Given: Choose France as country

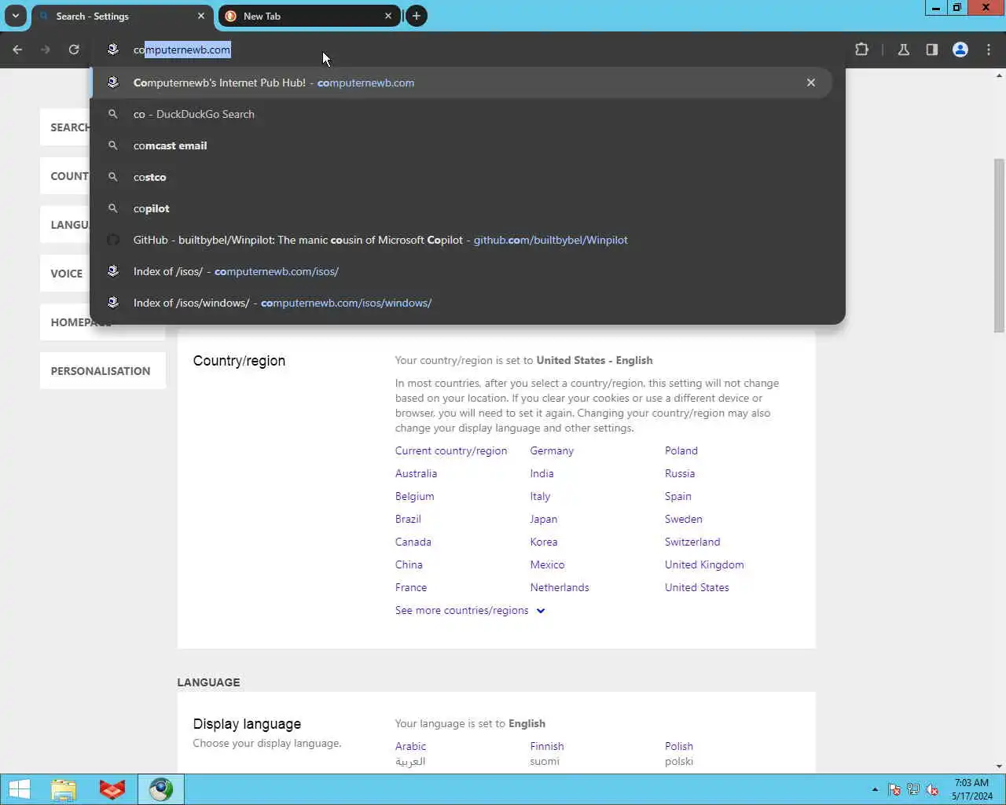Looking at the screenshot, I should click(411, 587).
